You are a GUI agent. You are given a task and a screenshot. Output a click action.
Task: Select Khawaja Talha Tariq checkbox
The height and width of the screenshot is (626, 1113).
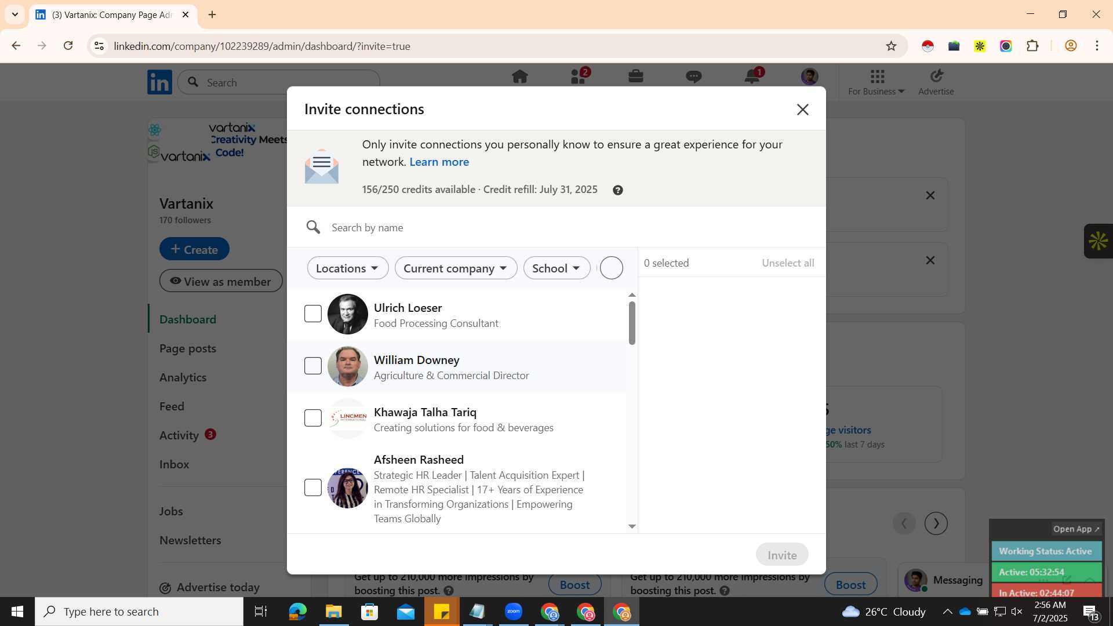pos(313,418)
